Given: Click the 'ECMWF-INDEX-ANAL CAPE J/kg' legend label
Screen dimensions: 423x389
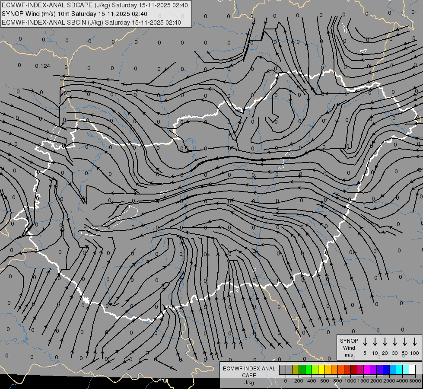Looking at the screenshot, I should coord(249,376).
